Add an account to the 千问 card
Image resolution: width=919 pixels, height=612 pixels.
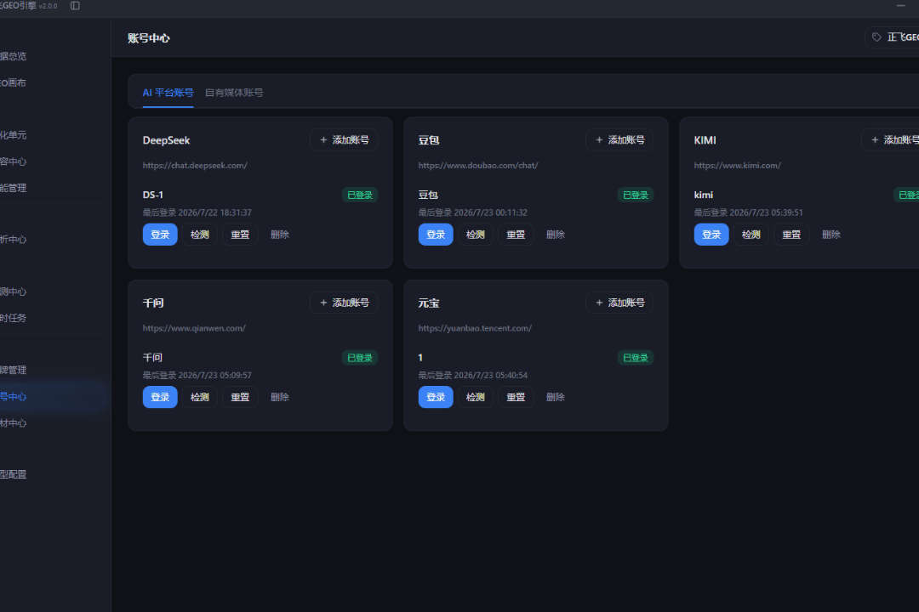click(344, 303)
